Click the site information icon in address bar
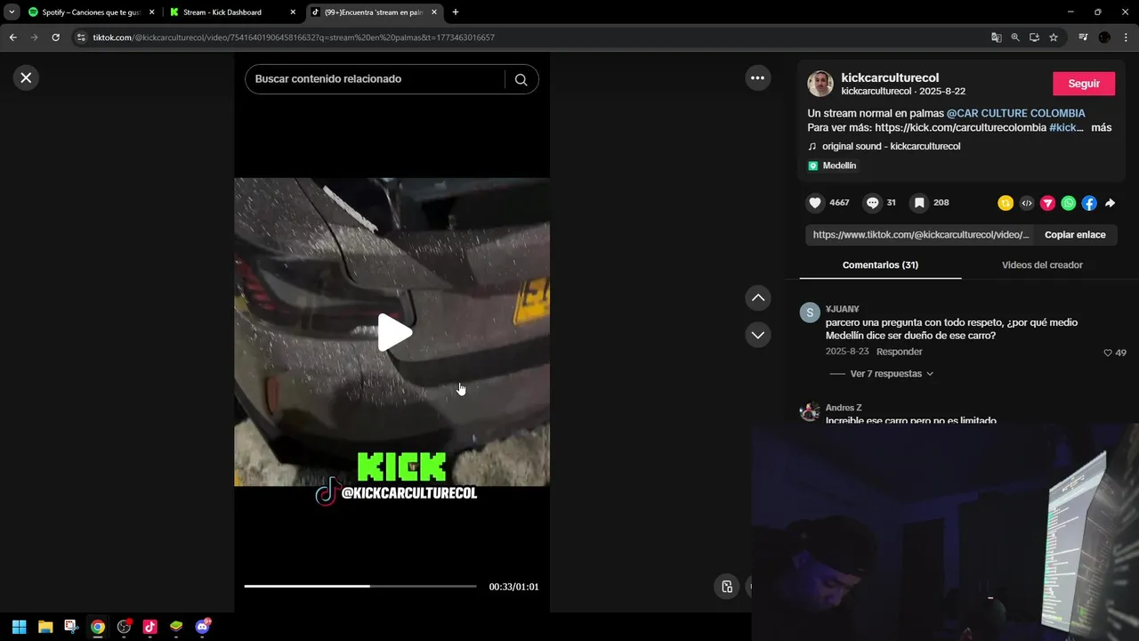 81,37
